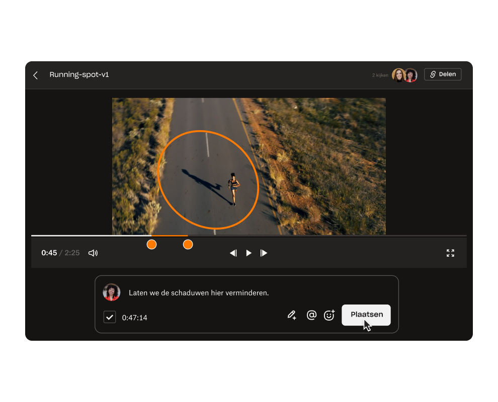Enter fullscreen viewing mode
Viewport: 498px width, 402px height.
tap(450, 253)
